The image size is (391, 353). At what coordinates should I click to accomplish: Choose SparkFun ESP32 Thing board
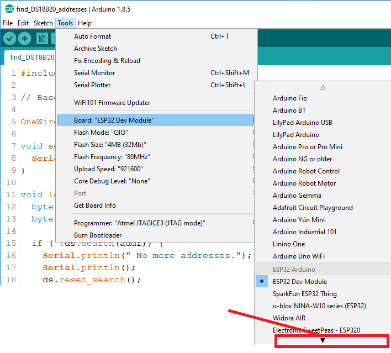tap(304, 294)
